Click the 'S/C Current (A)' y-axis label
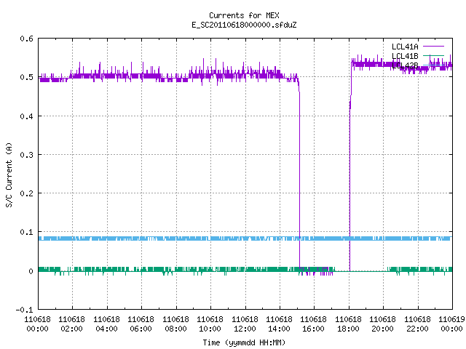 pyautogui.click(x=9, y=174)
